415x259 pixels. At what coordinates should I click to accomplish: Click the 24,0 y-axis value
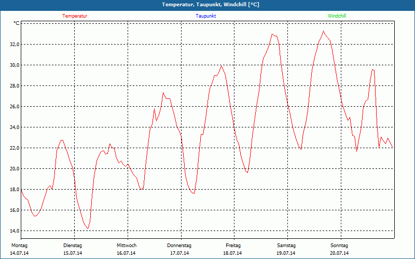pyautogui.click(x=15, y=127)
